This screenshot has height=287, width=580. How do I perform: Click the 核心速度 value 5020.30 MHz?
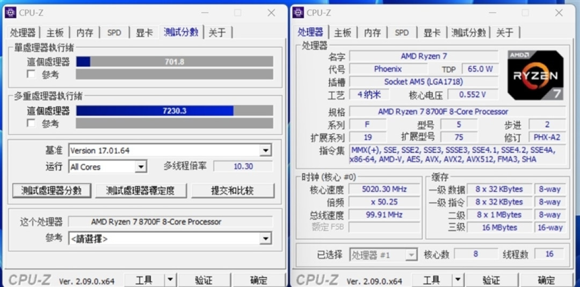click(385, 189)
